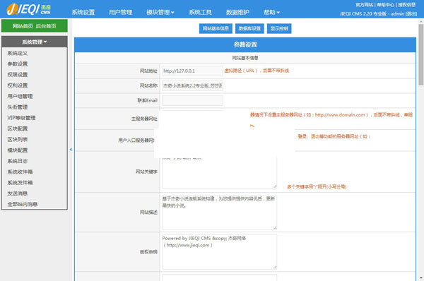The width and height of the screenshot is (424, 281).
Task: Click the page's vertical scrollbar thumb
Action: pyautogui.click(x=420, y=54)
